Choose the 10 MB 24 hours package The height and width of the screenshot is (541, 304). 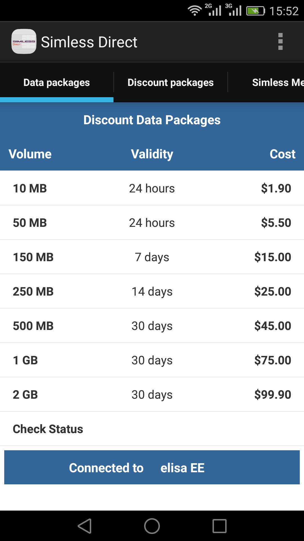click(x=152, y=188)
